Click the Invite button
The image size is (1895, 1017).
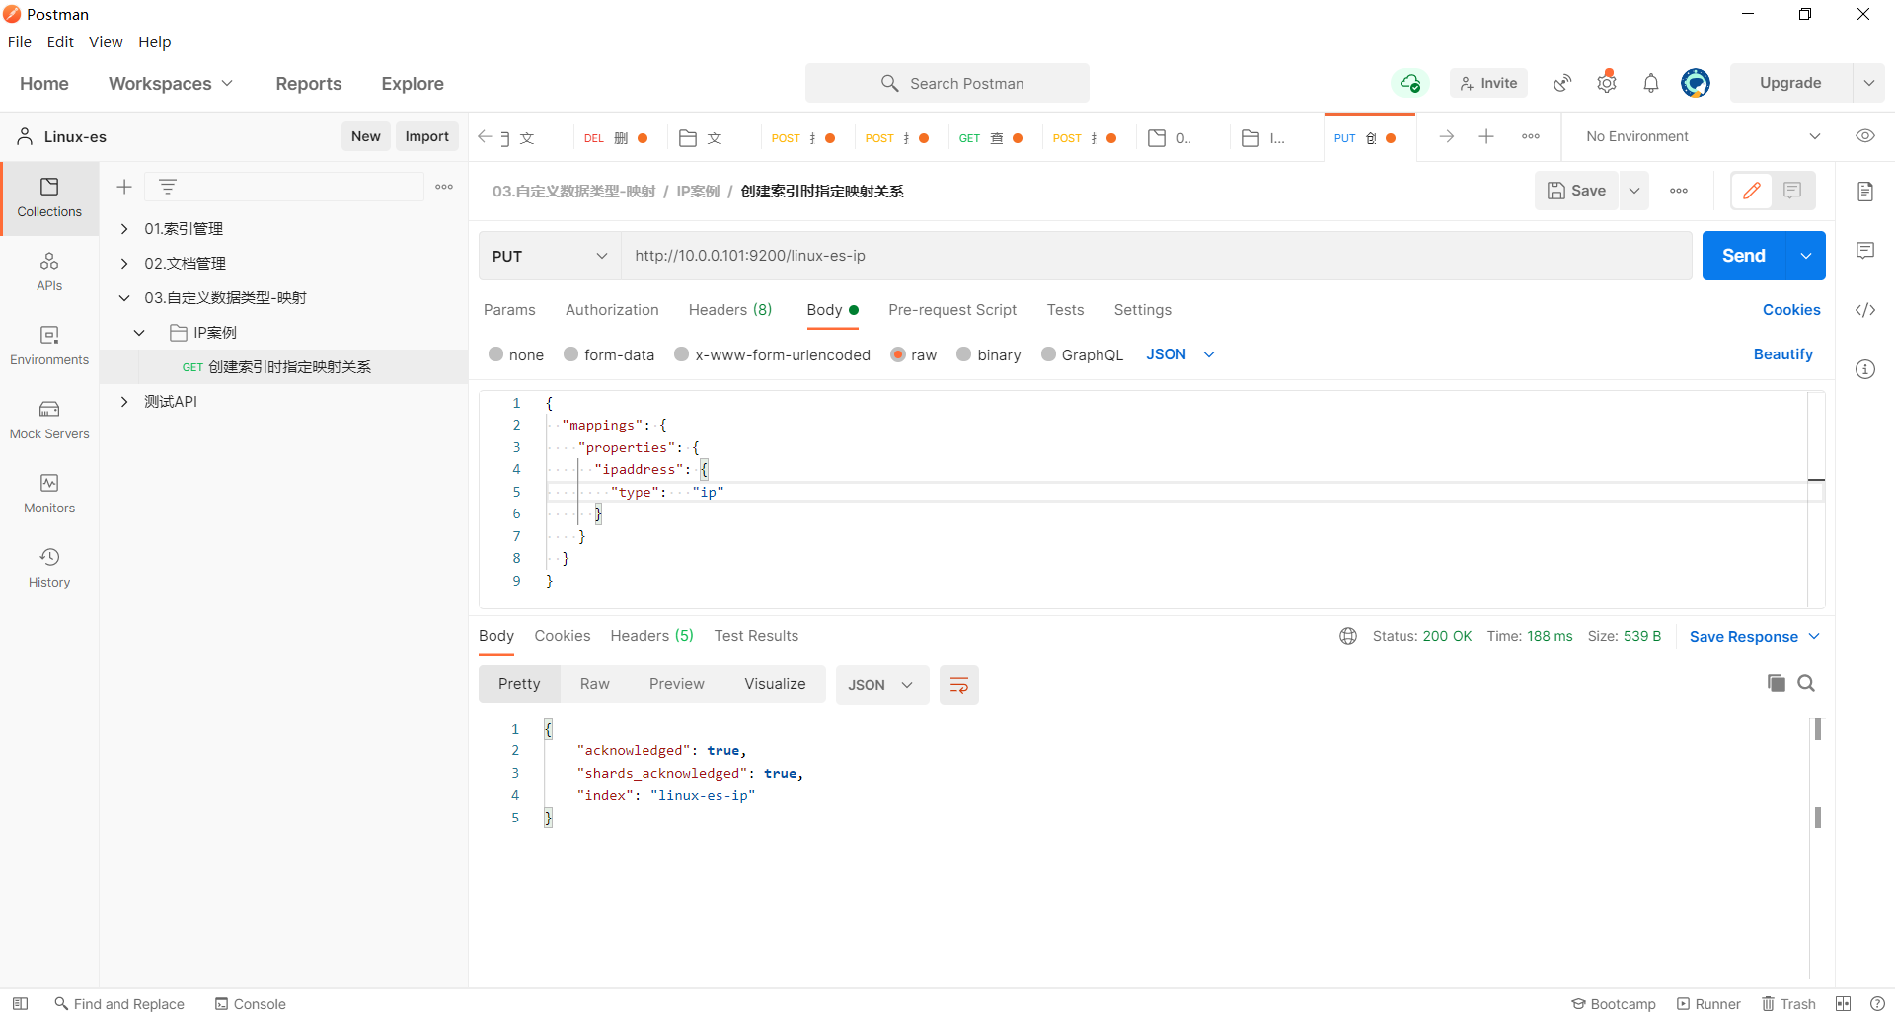pyautogui.click(x=1488, y=83)
